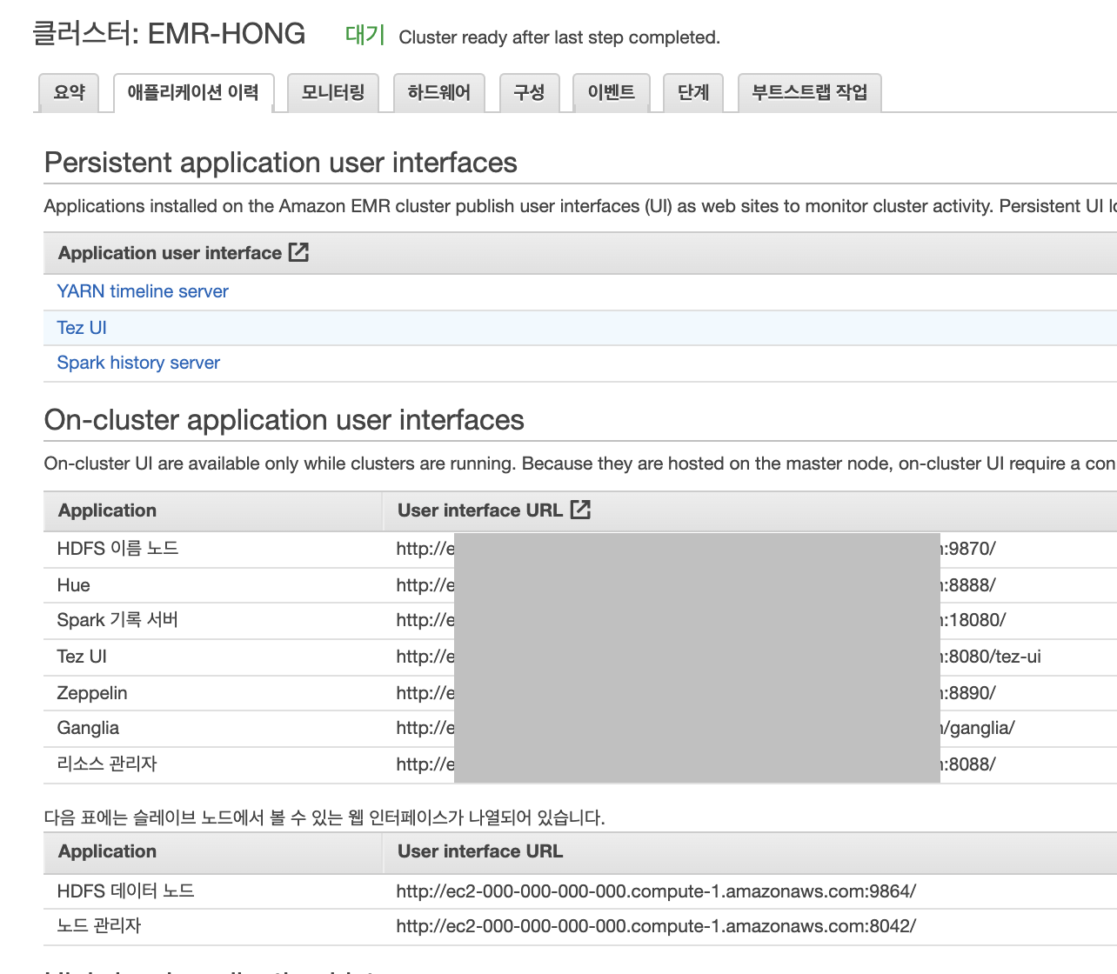Click the '리소스 관리자' application cell
1117x974 pixels.
[x=107, y=764]
